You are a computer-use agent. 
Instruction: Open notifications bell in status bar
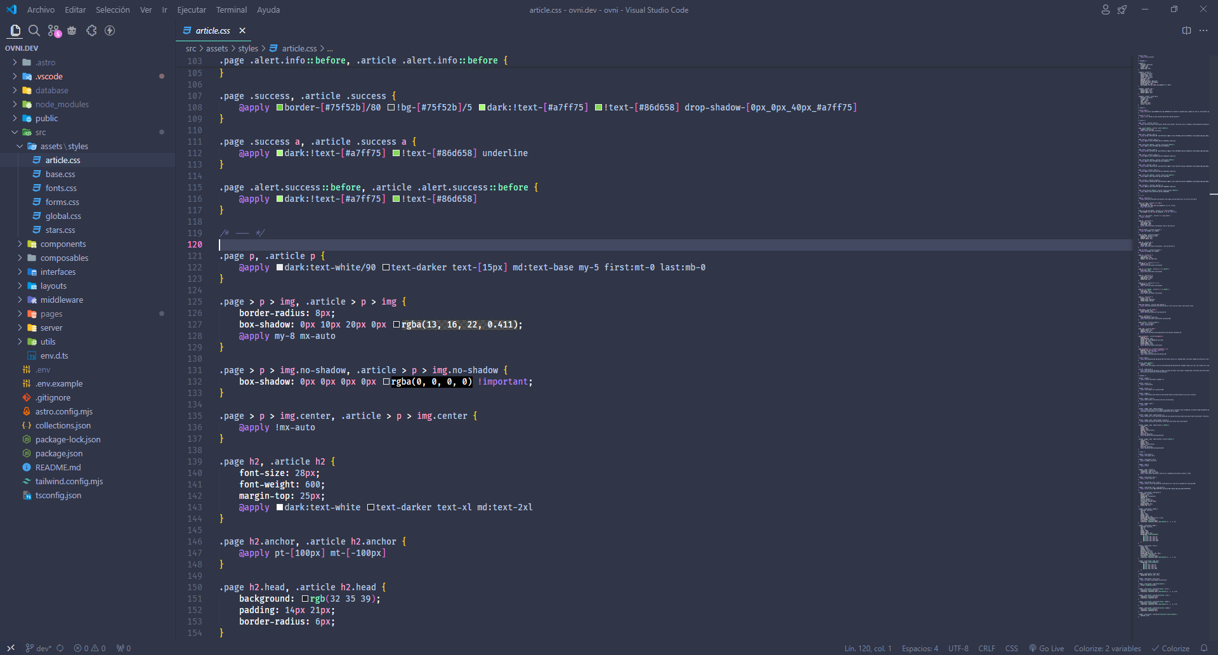click(1204, 648)
